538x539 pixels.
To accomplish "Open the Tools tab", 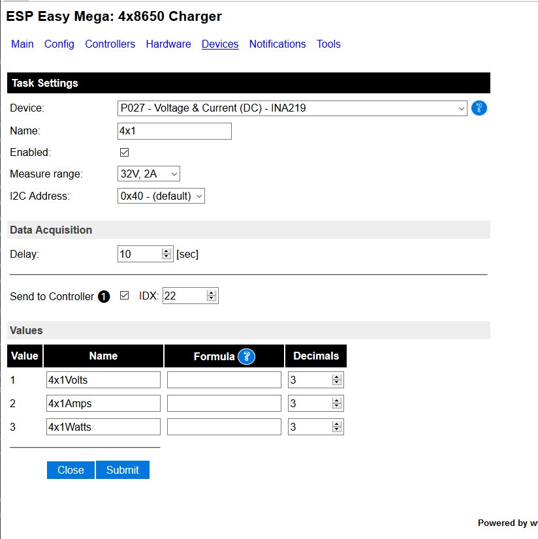I will [328, 44].
